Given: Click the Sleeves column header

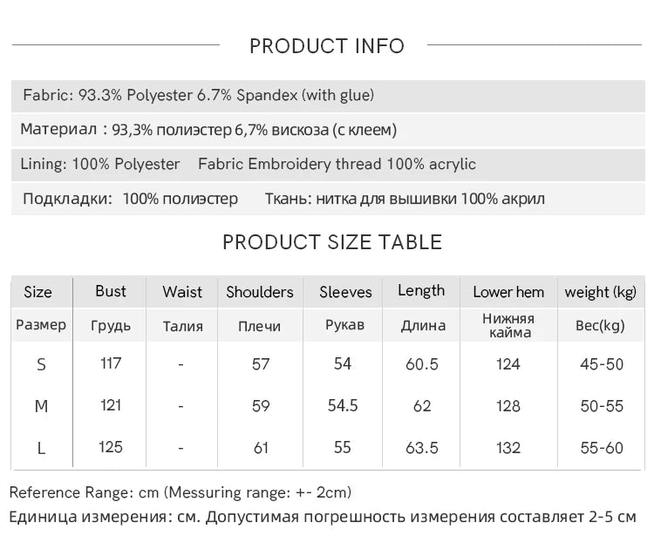Looking at the screenshot, I should coord(345,292).
